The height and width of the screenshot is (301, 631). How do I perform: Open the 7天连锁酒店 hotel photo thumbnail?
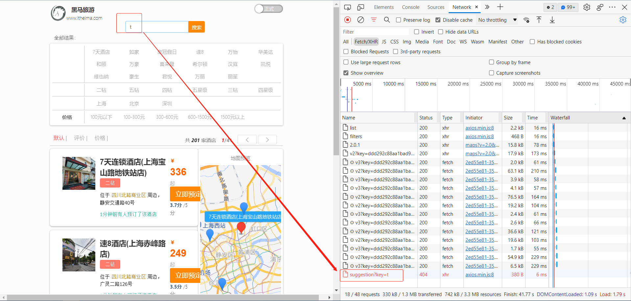[x=79, y=173]
